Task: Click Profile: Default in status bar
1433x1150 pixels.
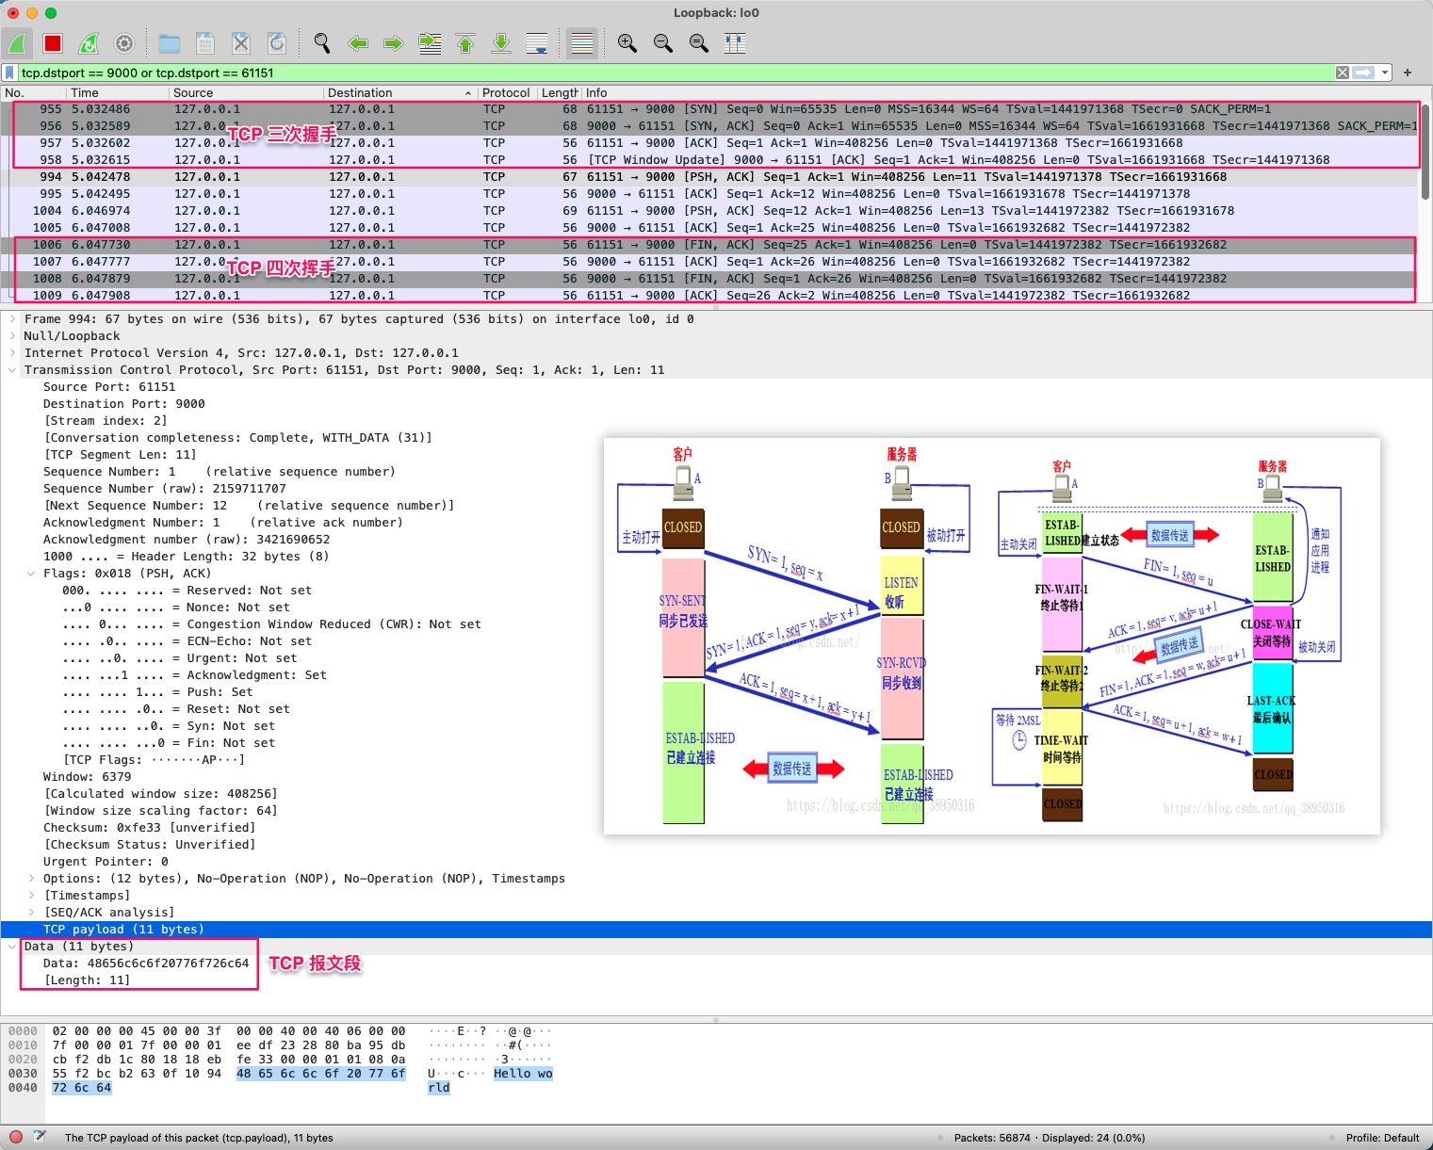Action: (1382, 1138)
